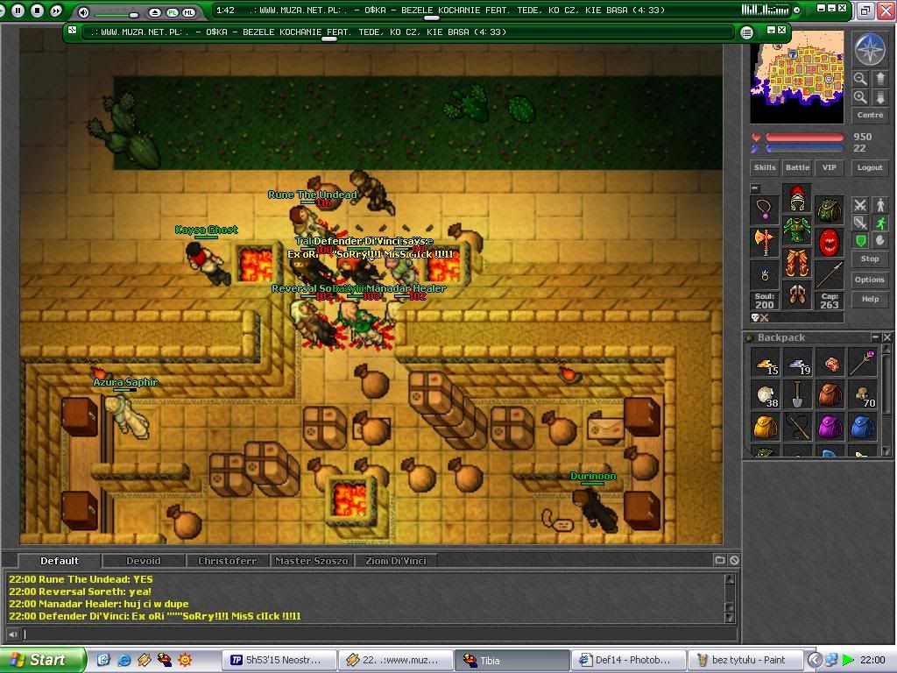
Task: Zoom out the minimap
Action: pyautogui.click(x=860, y=79)
